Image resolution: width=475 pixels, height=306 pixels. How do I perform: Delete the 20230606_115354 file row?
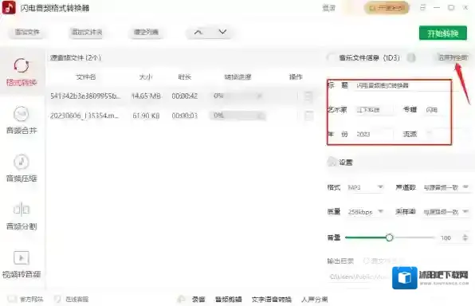click(x=308, y=116)
